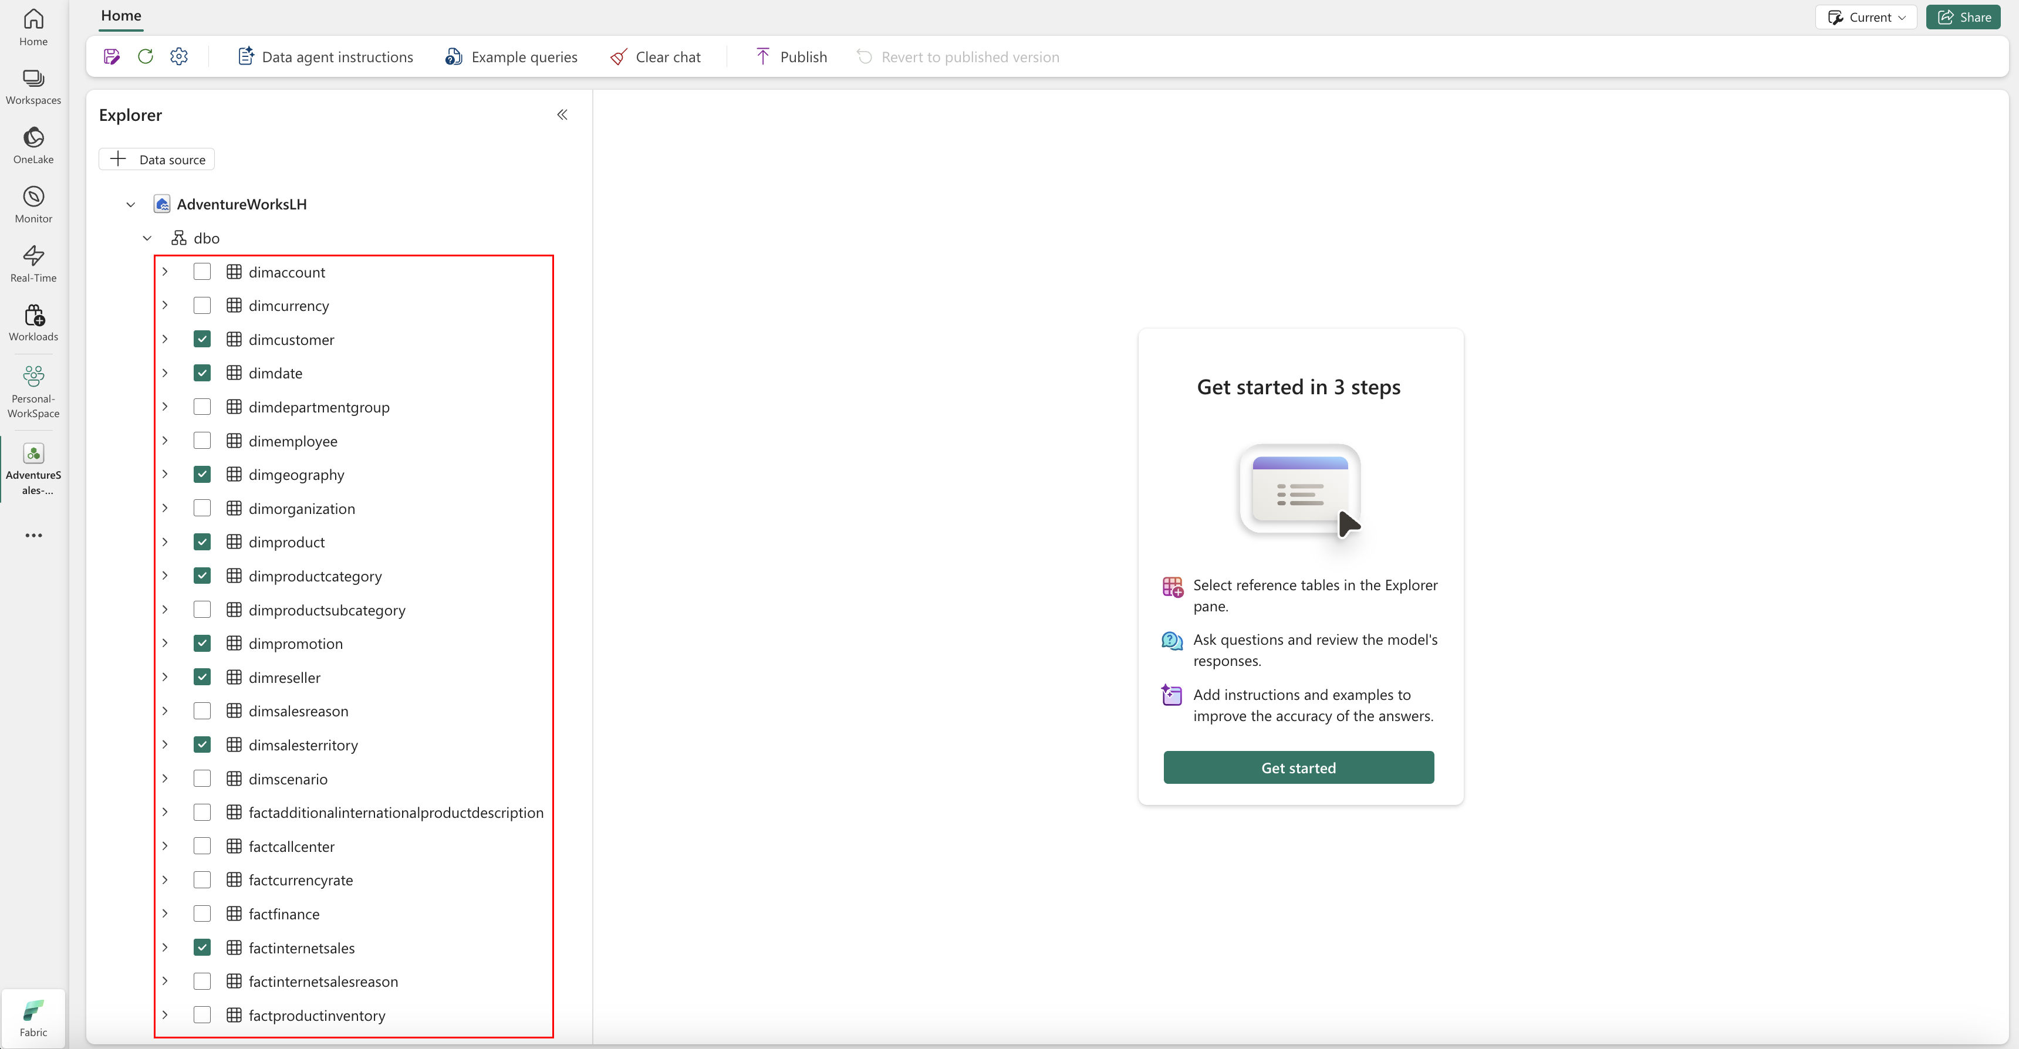Click the Get started button
This screenshot has height=1049, width=2019.
[x=1298, y=768]
